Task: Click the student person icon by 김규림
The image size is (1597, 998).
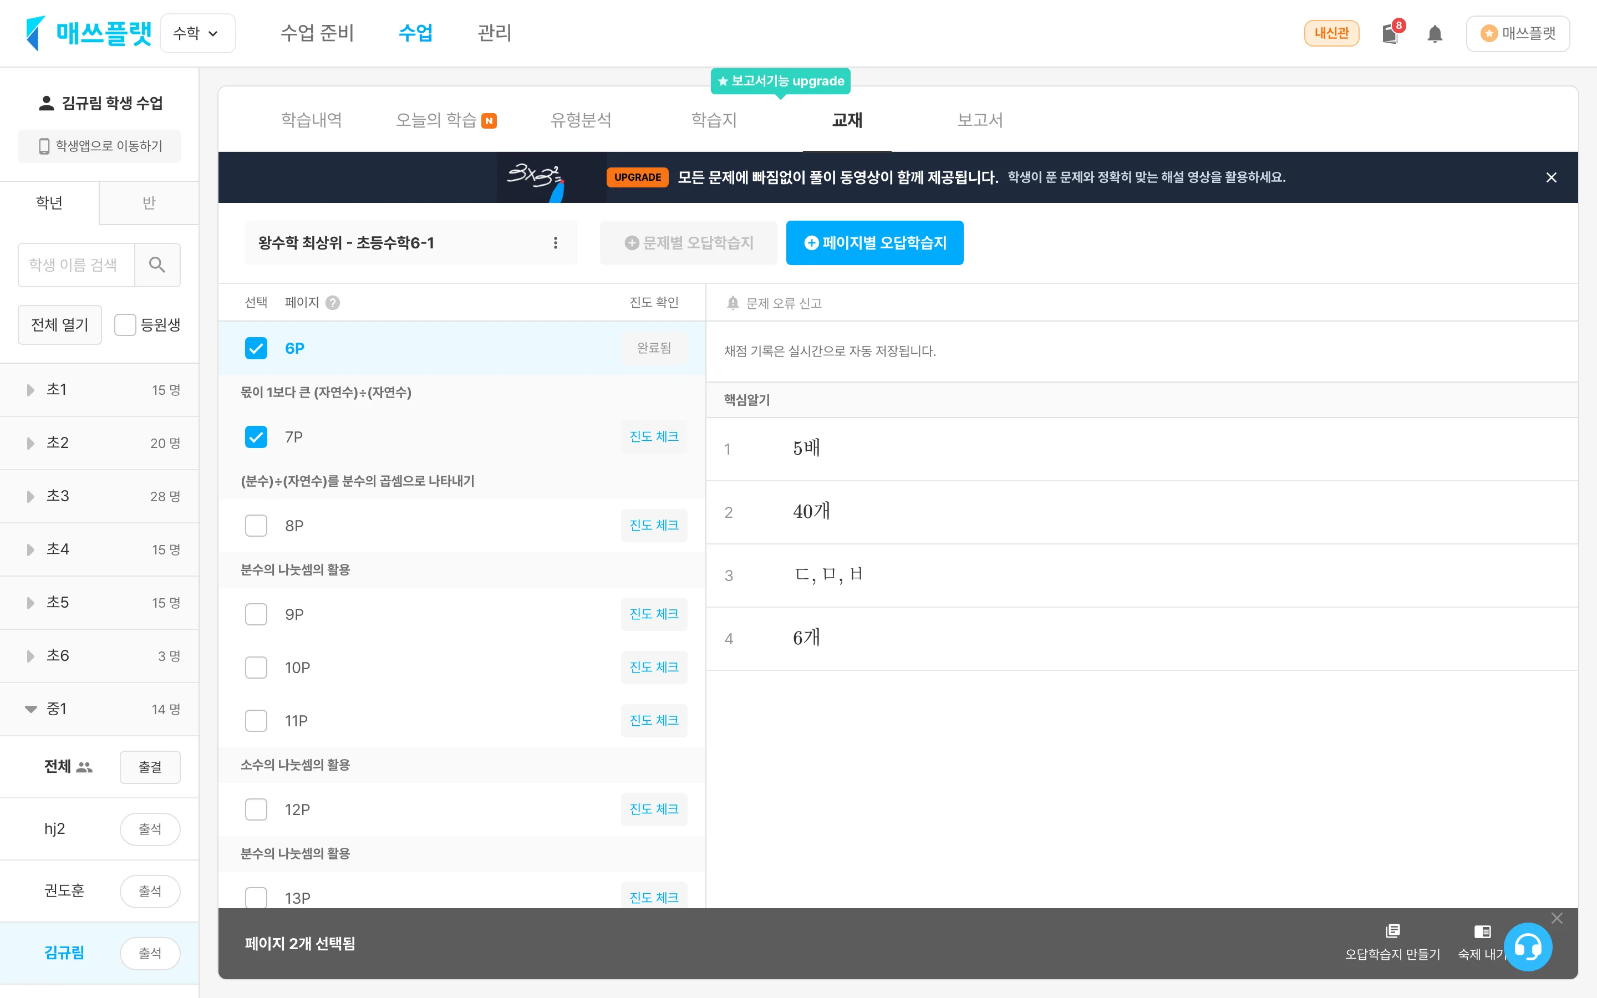Action: [46, 103]
